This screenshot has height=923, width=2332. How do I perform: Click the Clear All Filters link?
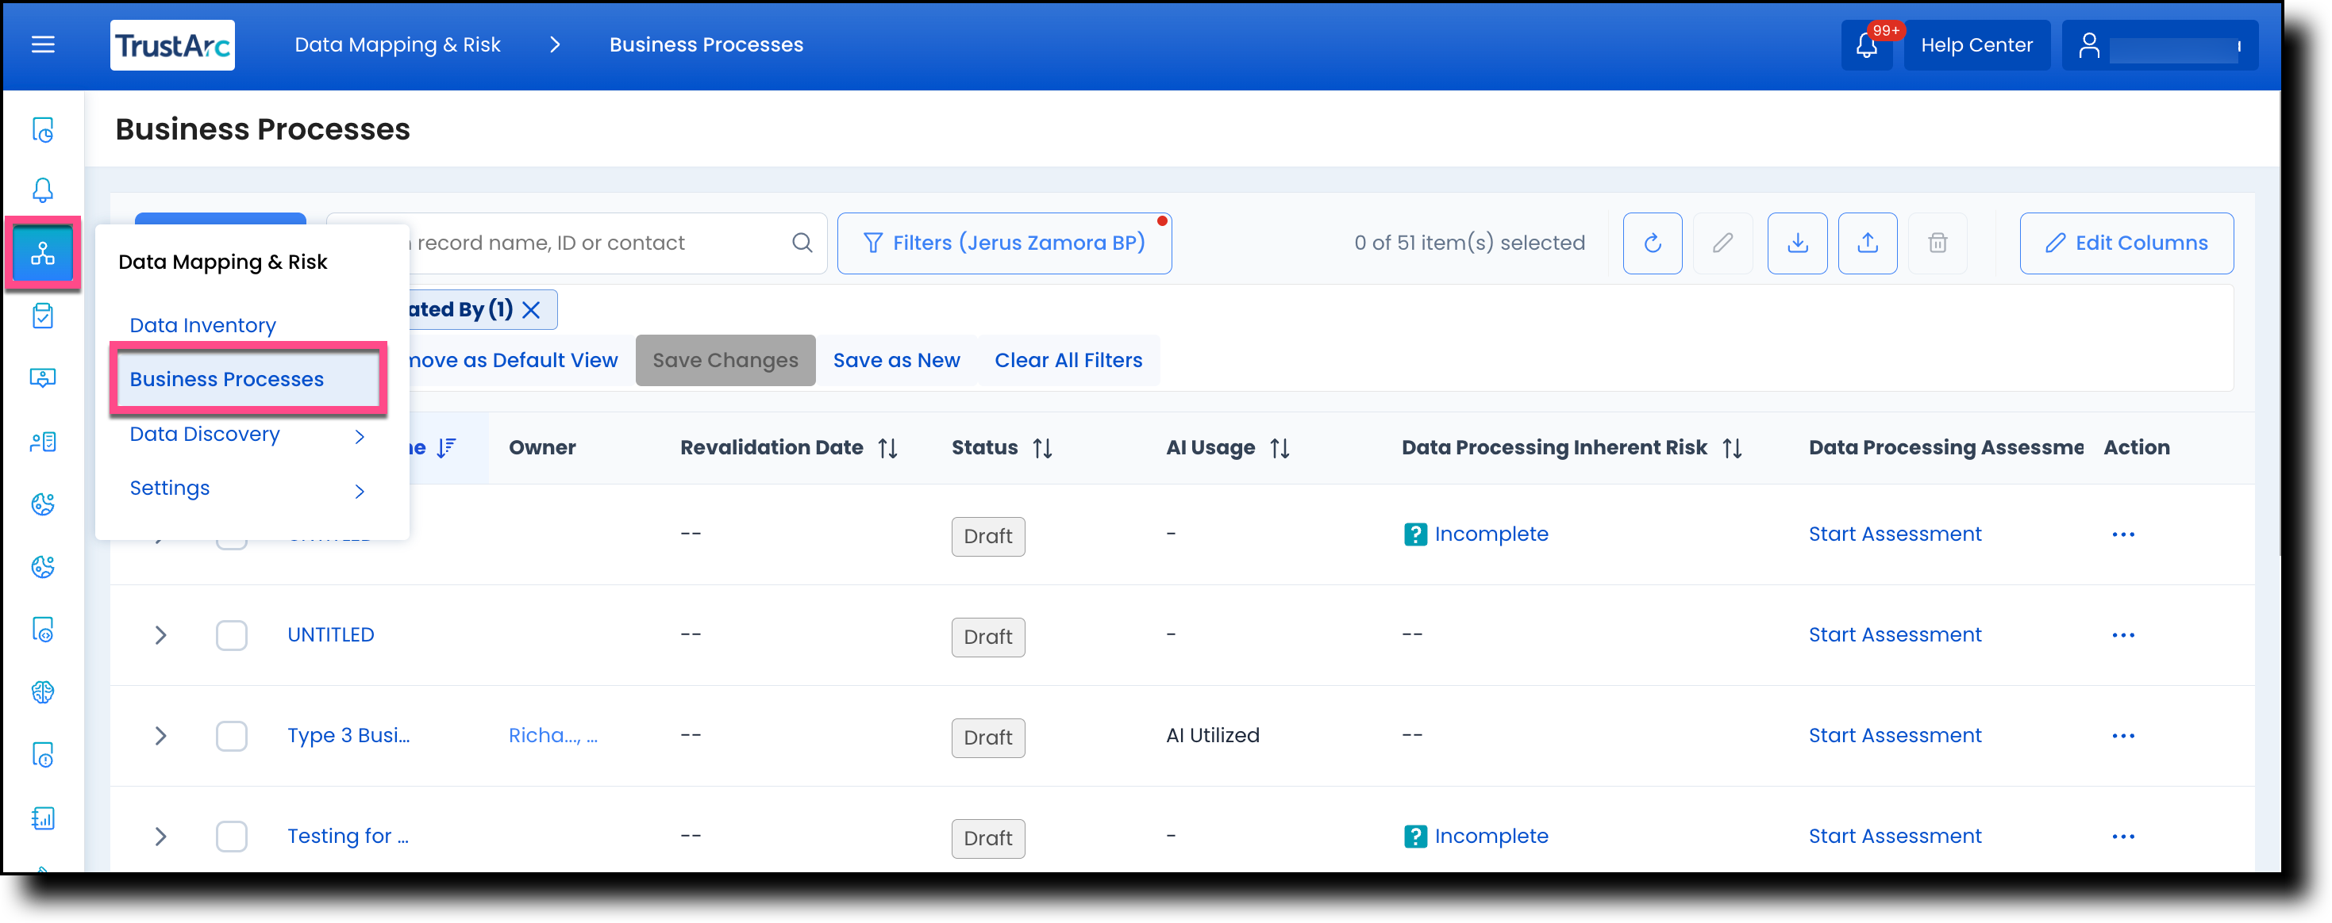(1068, 360)
